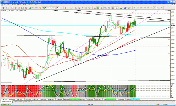Click the MDI document icon beside File menu

click(x=2, y=5)
